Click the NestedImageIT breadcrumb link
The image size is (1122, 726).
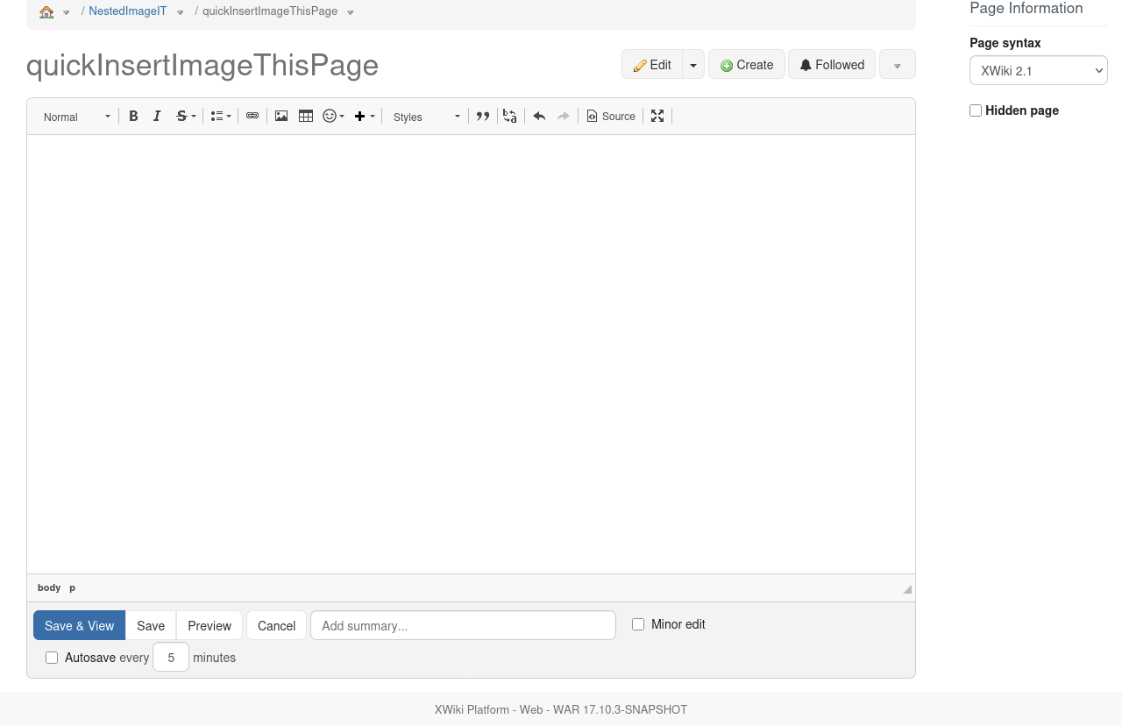127,11
